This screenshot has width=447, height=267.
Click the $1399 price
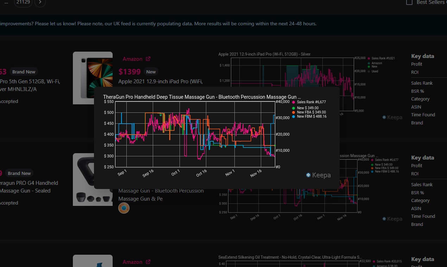coord(130,72)
